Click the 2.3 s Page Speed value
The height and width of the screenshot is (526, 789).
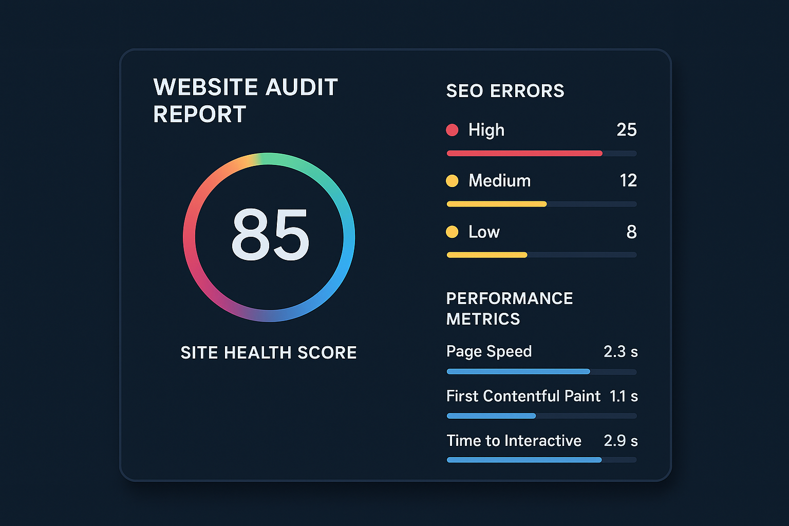pos(621,352)
